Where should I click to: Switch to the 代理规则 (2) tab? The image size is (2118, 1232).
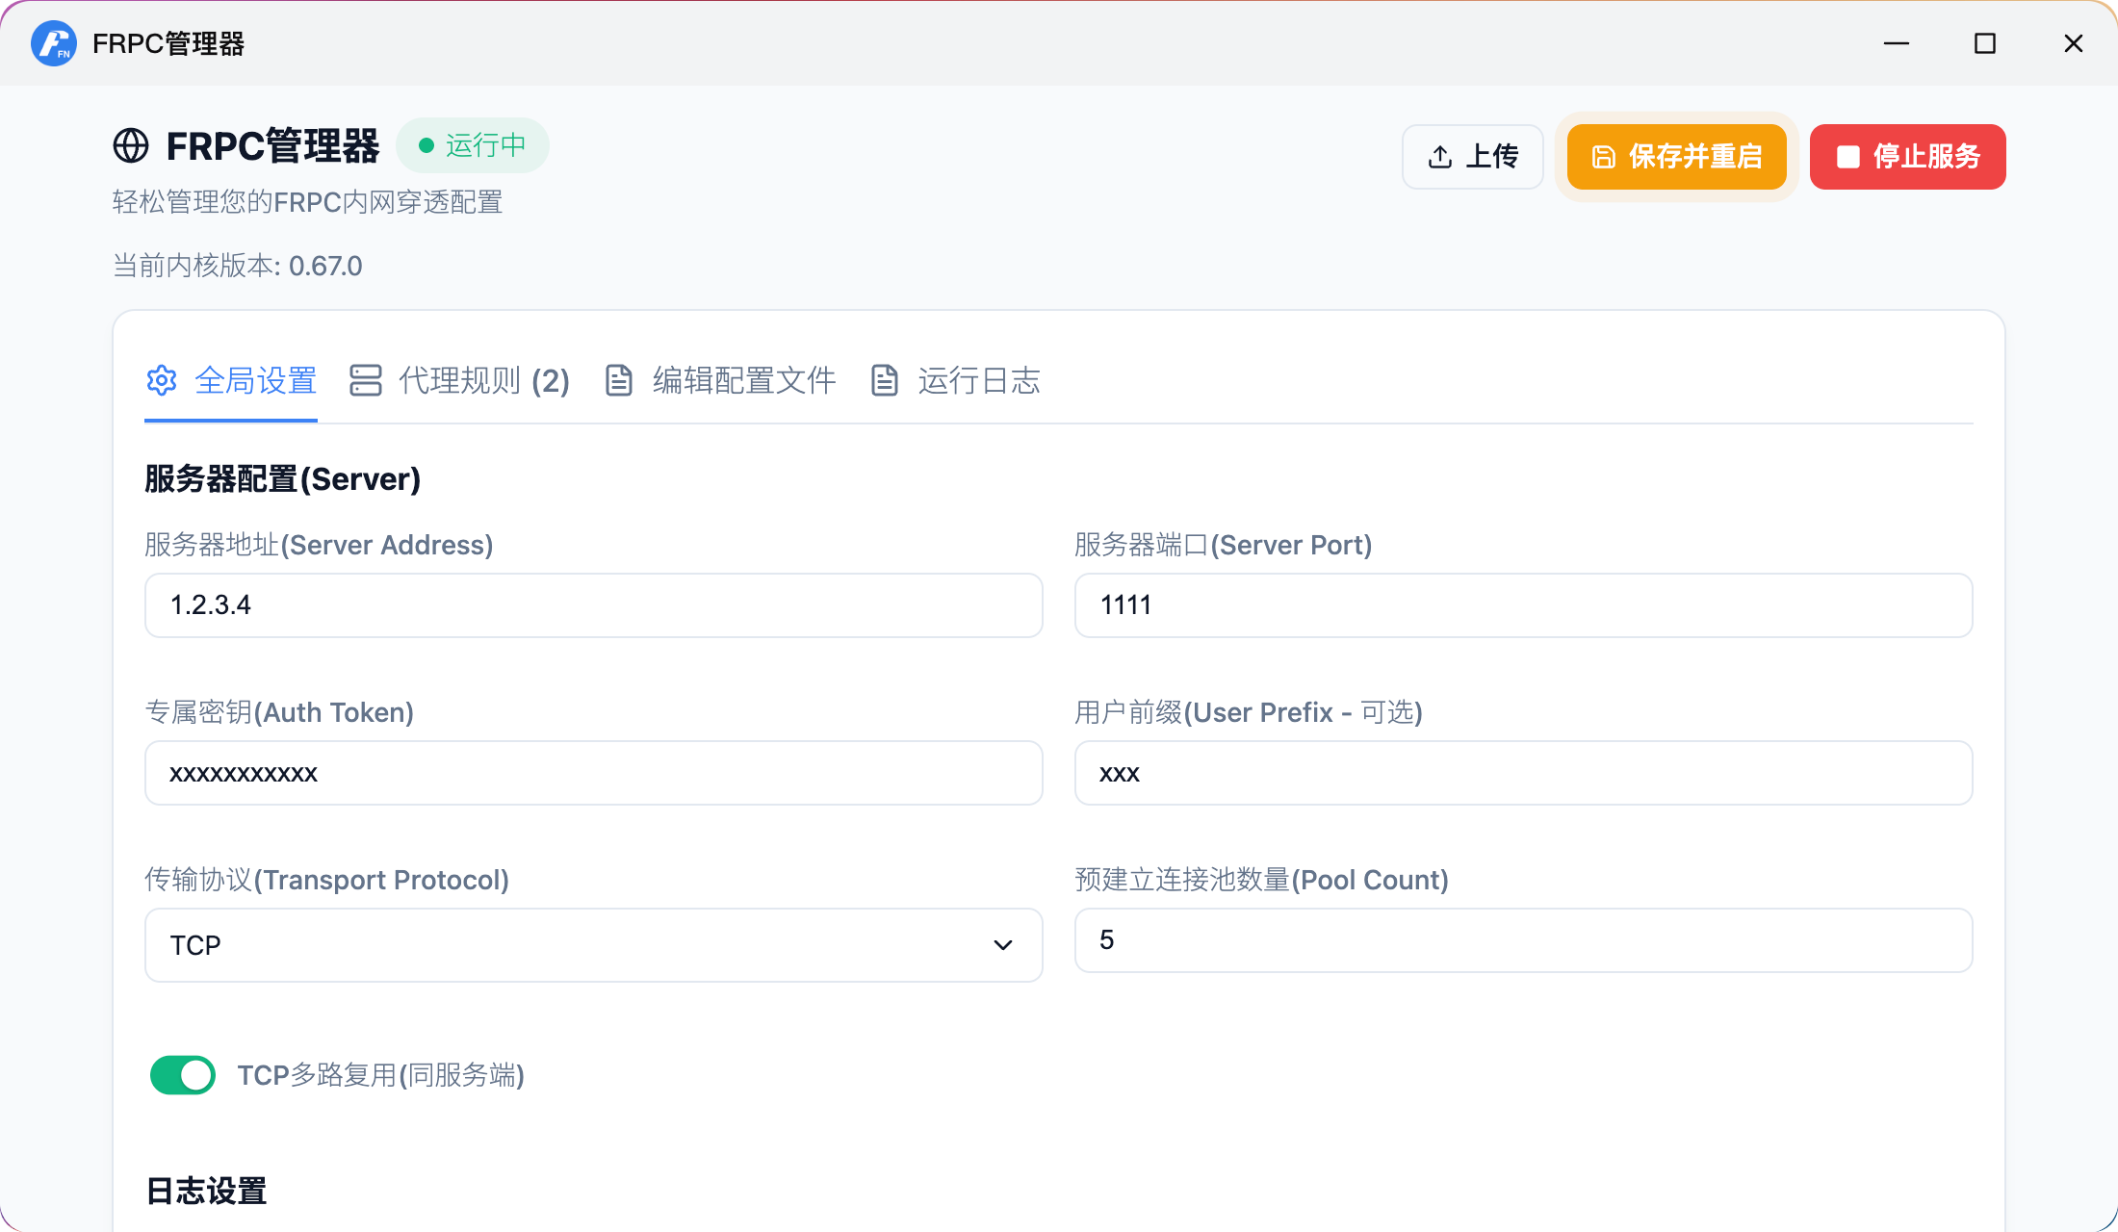pyautogui.click(x=483, y=381)
